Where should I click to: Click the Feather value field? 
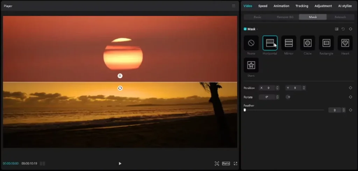[335, 110]
